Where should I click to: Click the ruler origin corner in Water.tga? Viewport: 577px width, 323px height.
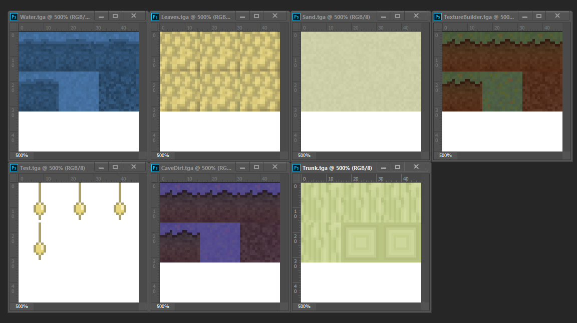tap(14, 27)
